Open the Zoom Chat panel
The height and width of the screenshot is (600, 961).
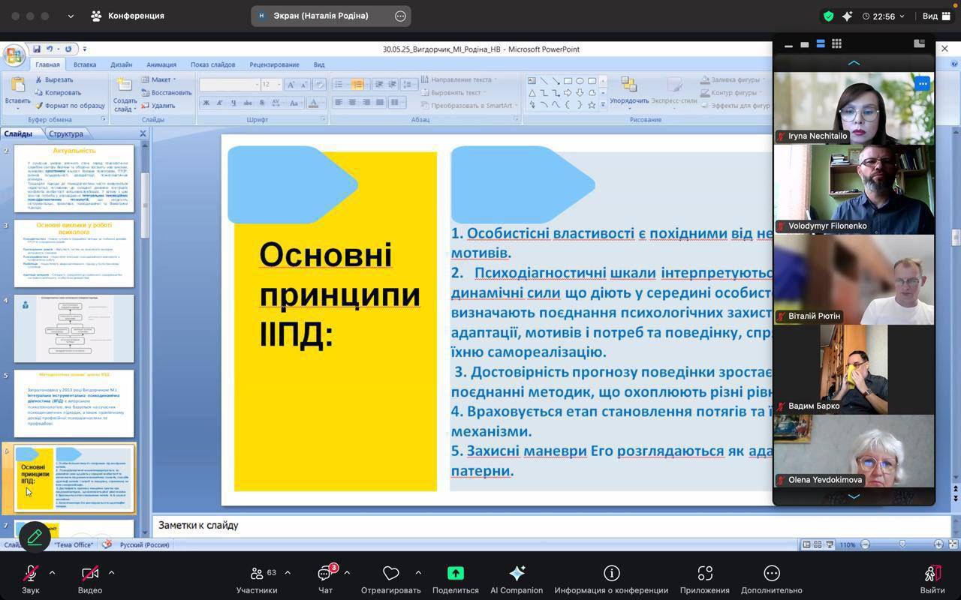325,574
